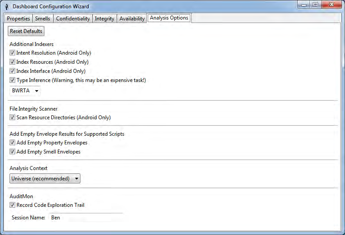
Task: Click the Analysis Context label
Action: (x=28, y=168)
